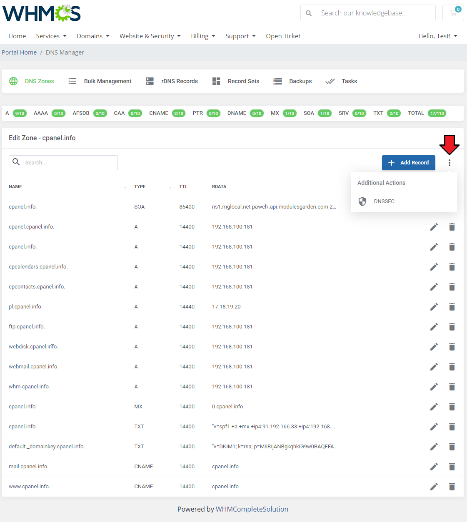The image size is (467, 522).
Task: Go to Home in navigation bar
Action: 17,36
